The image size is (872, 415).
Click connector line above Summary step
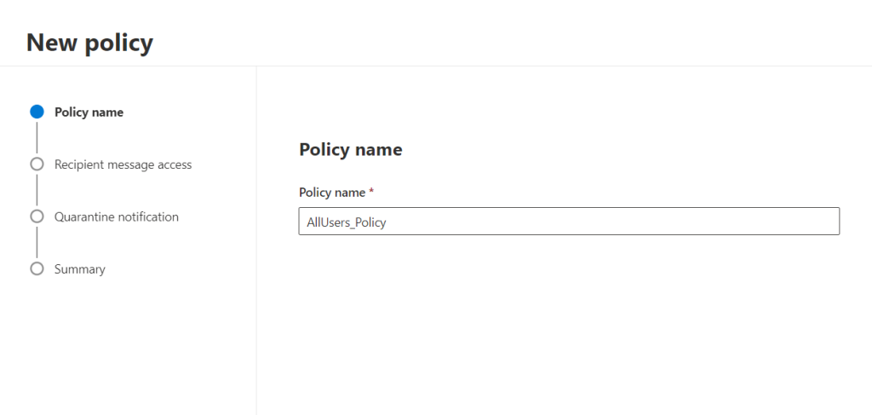pos(37,243)
